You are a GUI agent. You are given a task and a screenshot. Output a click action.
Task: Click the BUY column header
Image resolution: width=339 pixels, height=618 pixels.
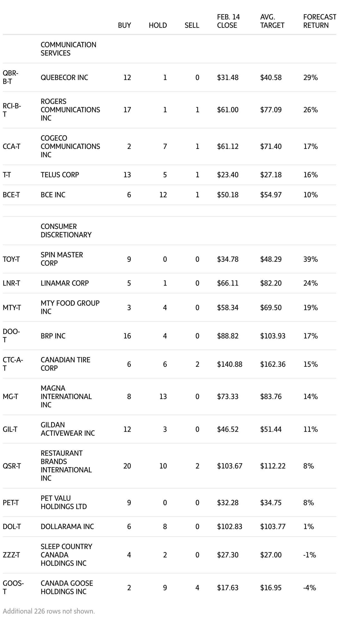coord(124,25)
